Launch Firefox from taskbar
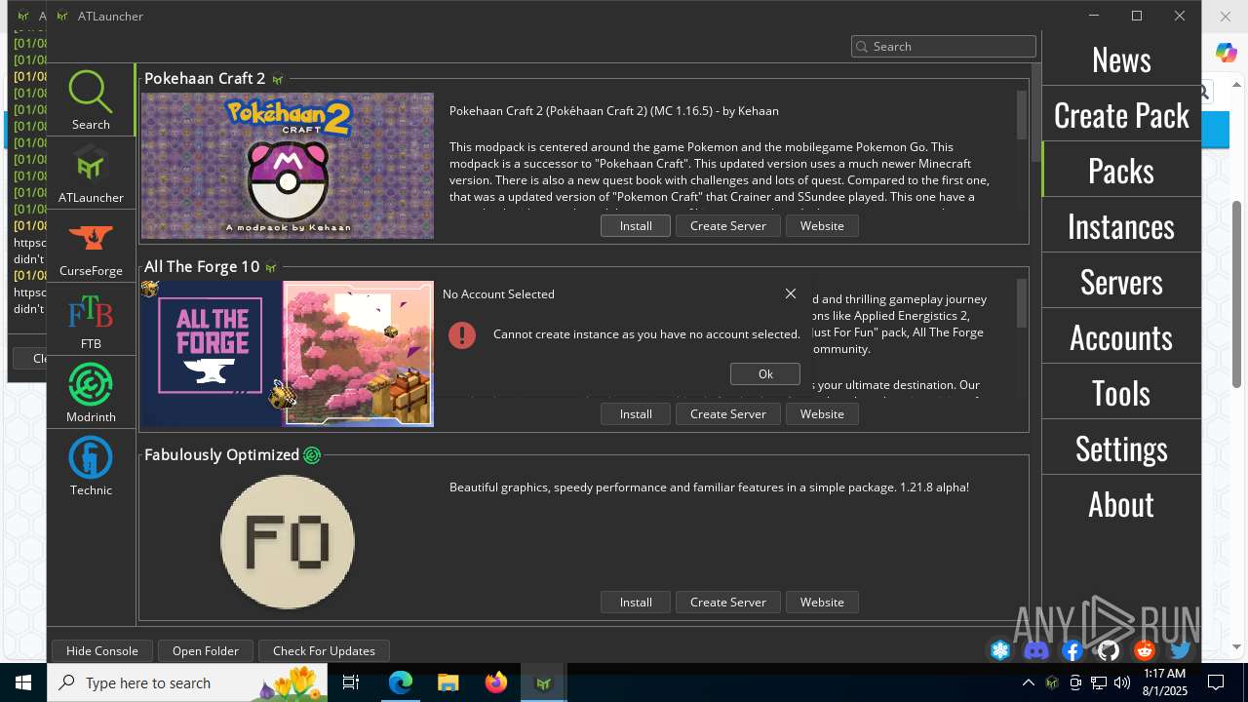The width and height of the screenshot is (1248, 702). pyautogui.click(x=496, y=682)
